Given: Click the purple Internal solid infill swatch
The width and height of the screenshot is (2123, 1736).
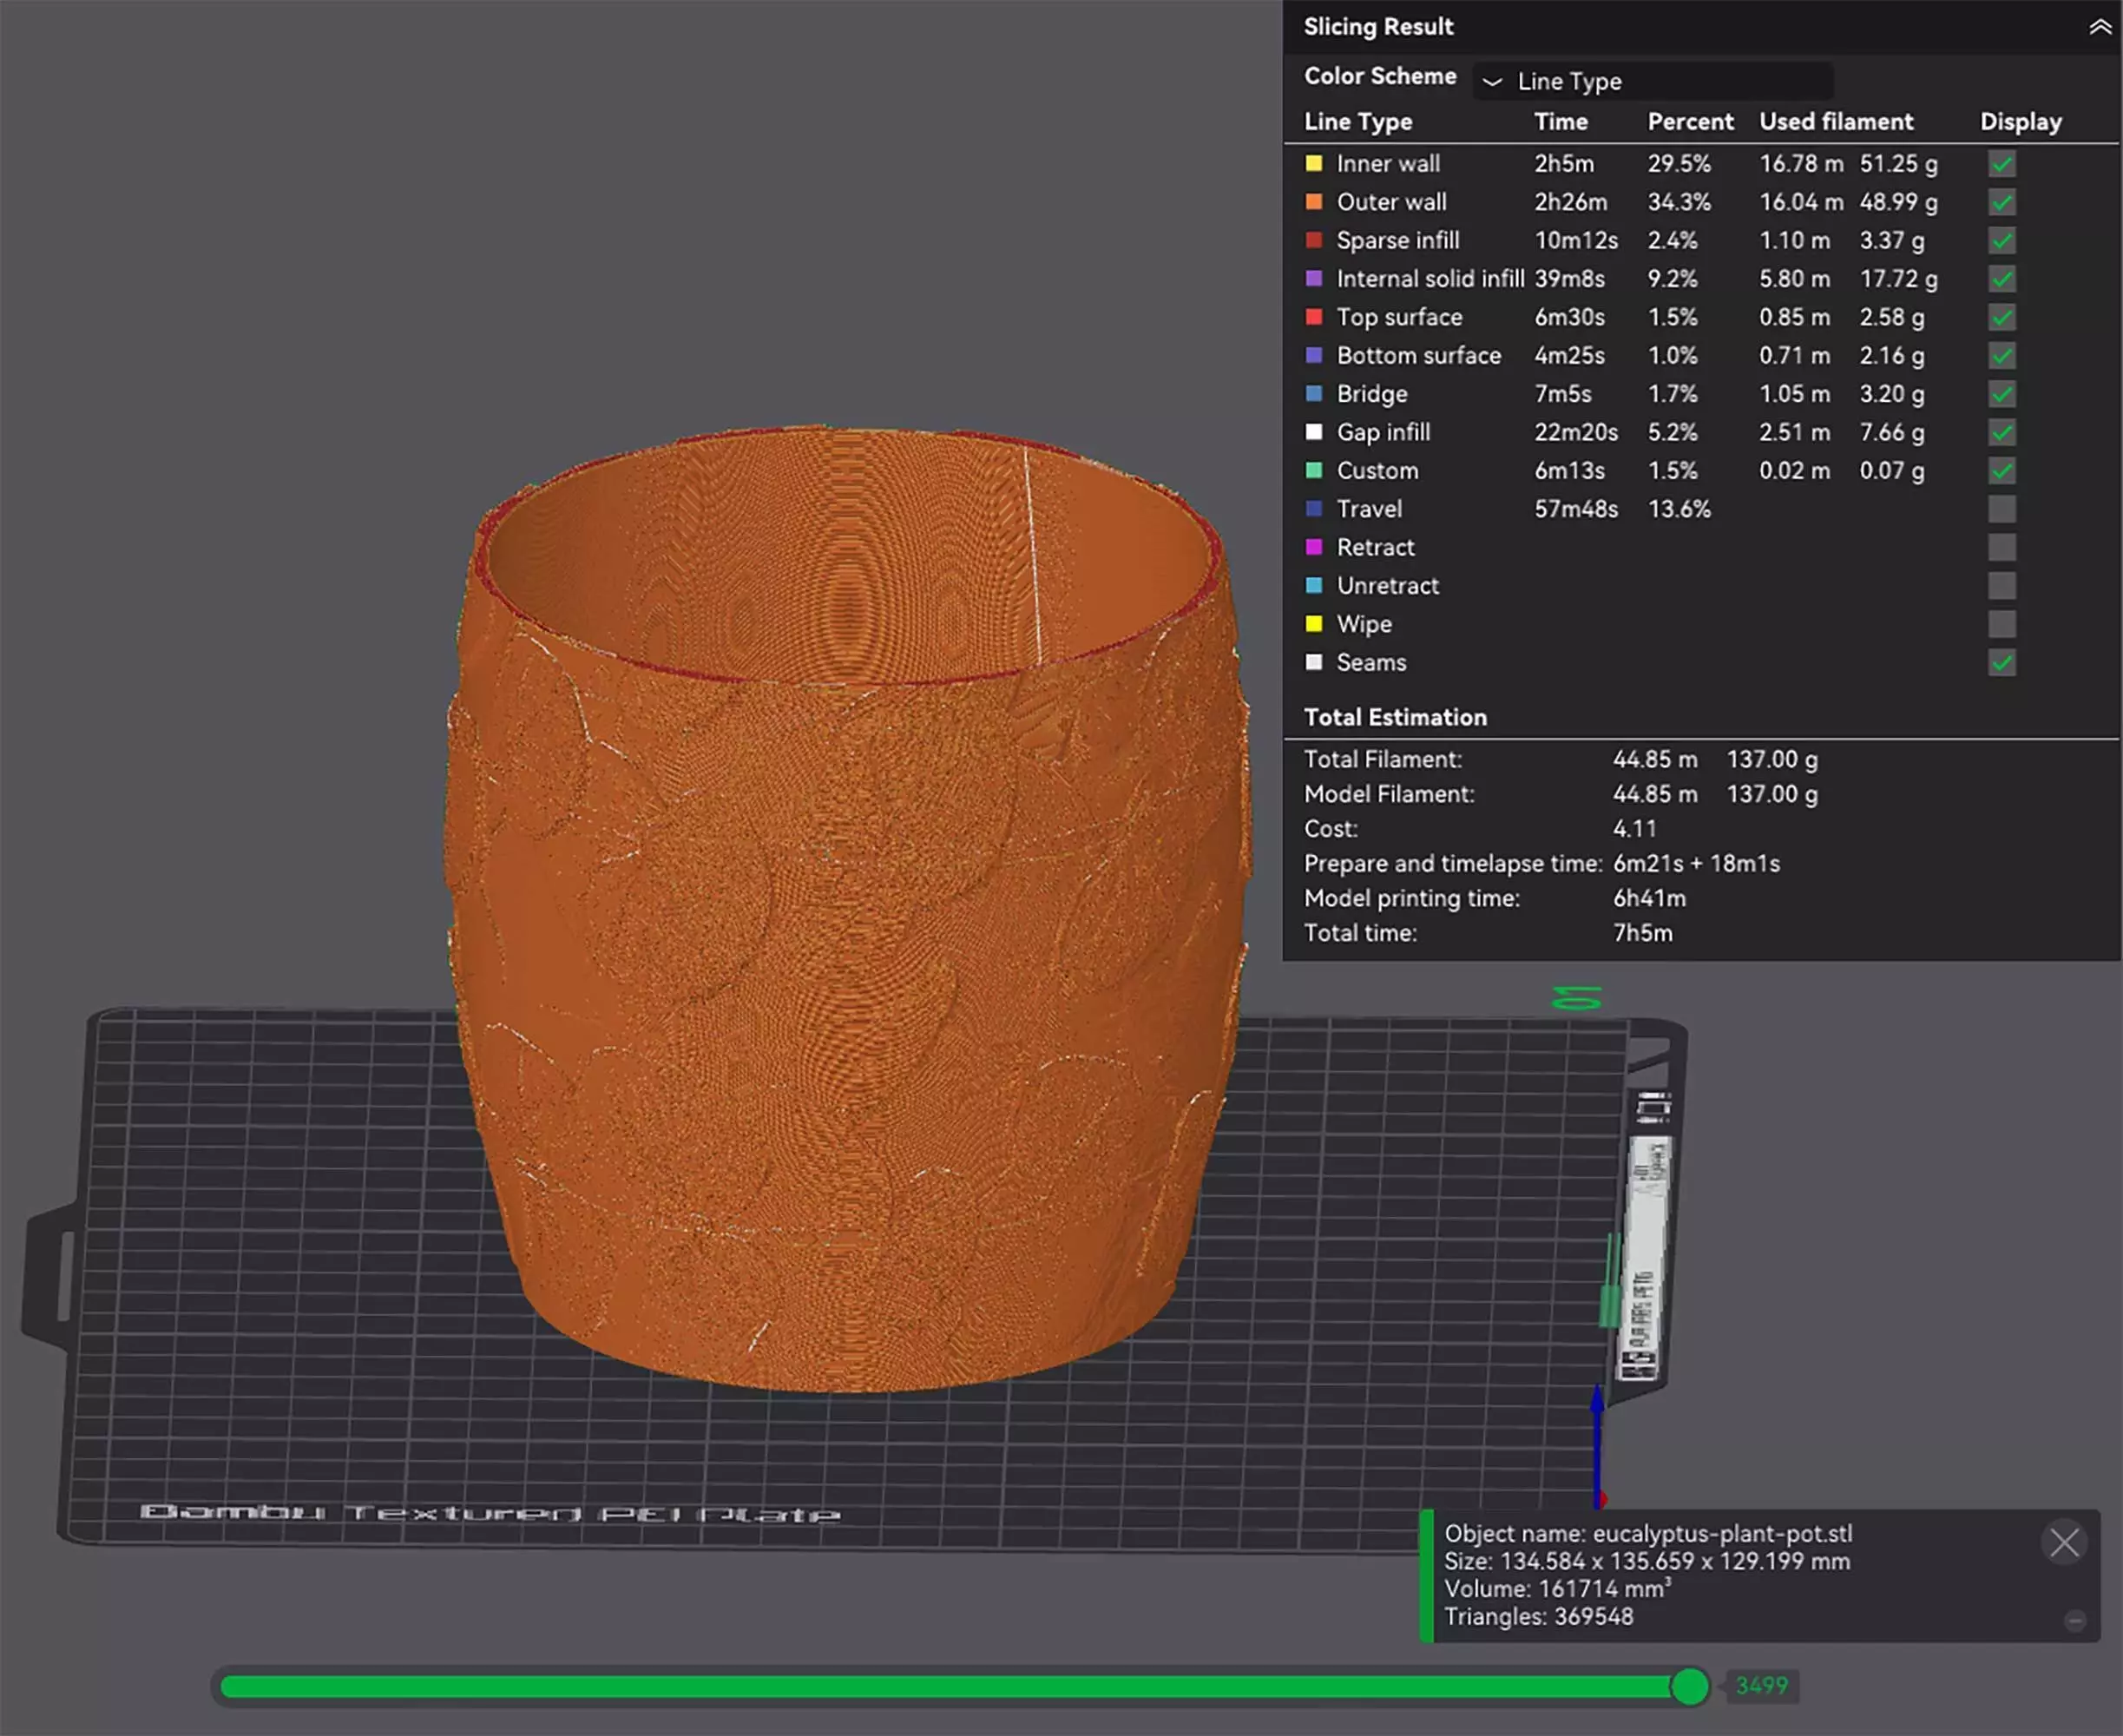Looking at the screenshot, I should 1314,279.
